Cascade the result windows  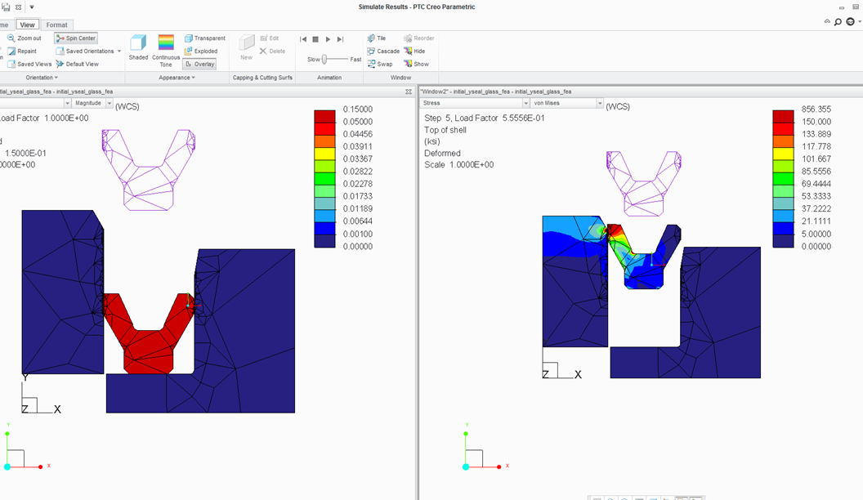[x=383, y=51]
